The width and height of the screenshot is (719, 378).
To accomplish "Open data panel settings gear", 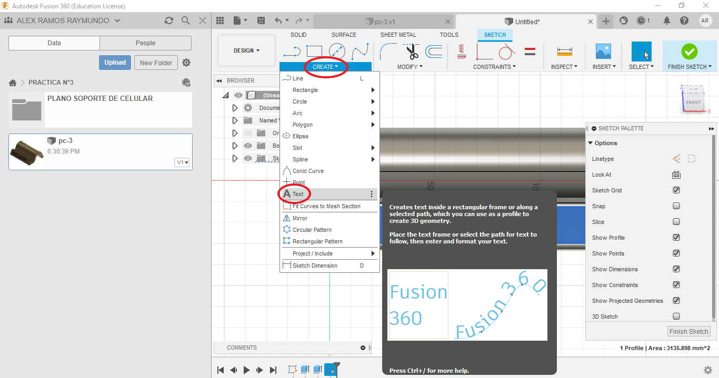I will [x=186, y=63].
